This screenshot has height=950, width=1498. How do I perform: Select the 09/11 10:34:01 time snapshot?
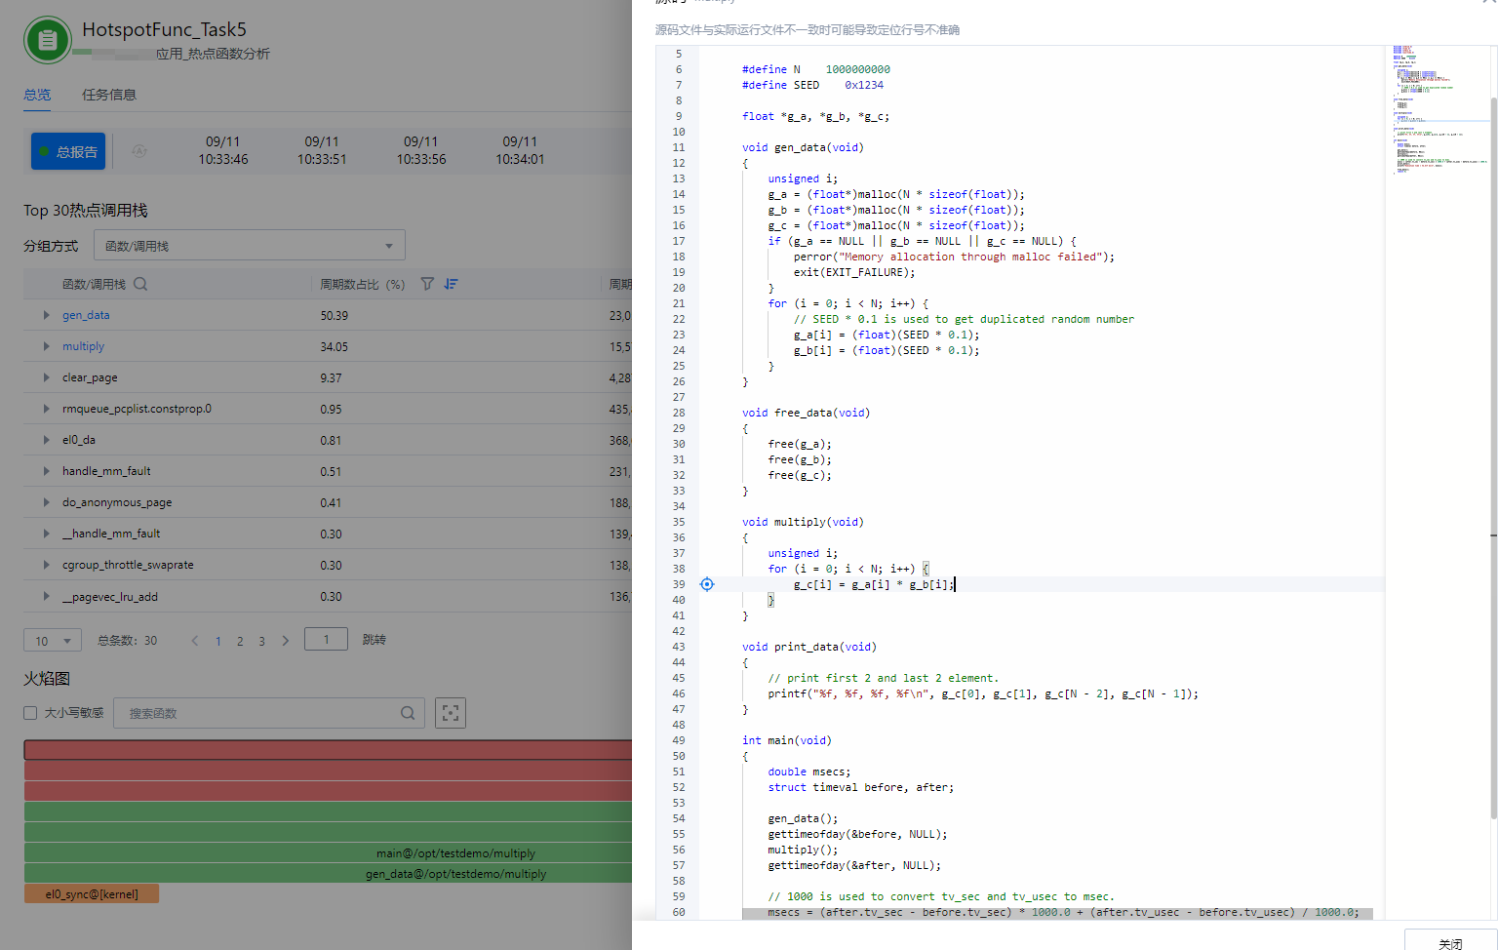(520, 150)
